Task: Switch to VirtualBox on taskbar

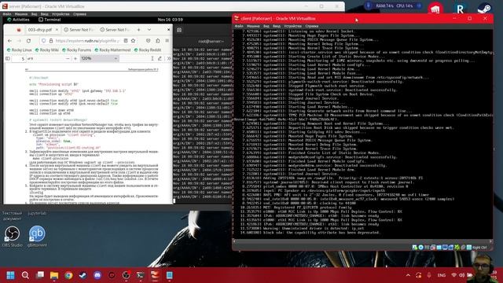Action: (x=155, y=275)
